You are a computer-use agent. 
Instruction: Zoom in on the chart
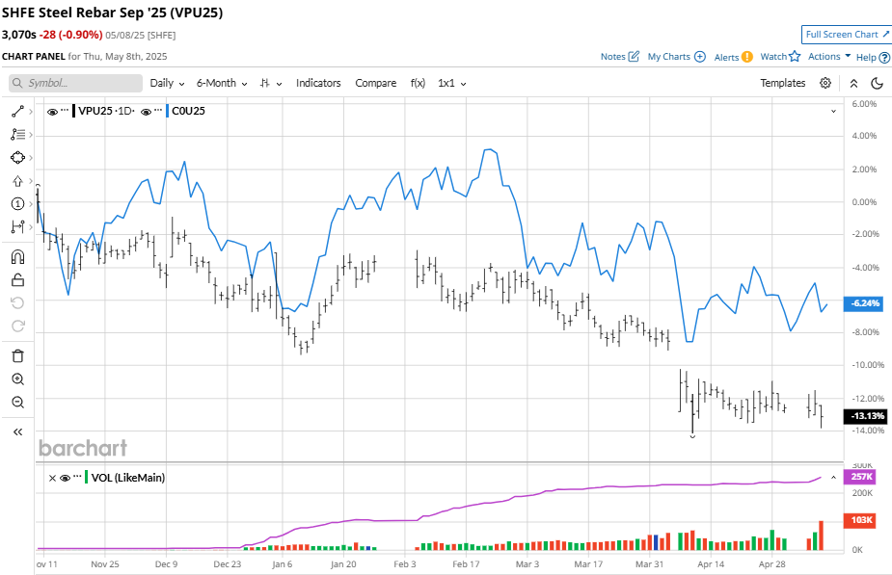[x=17, y=379]
